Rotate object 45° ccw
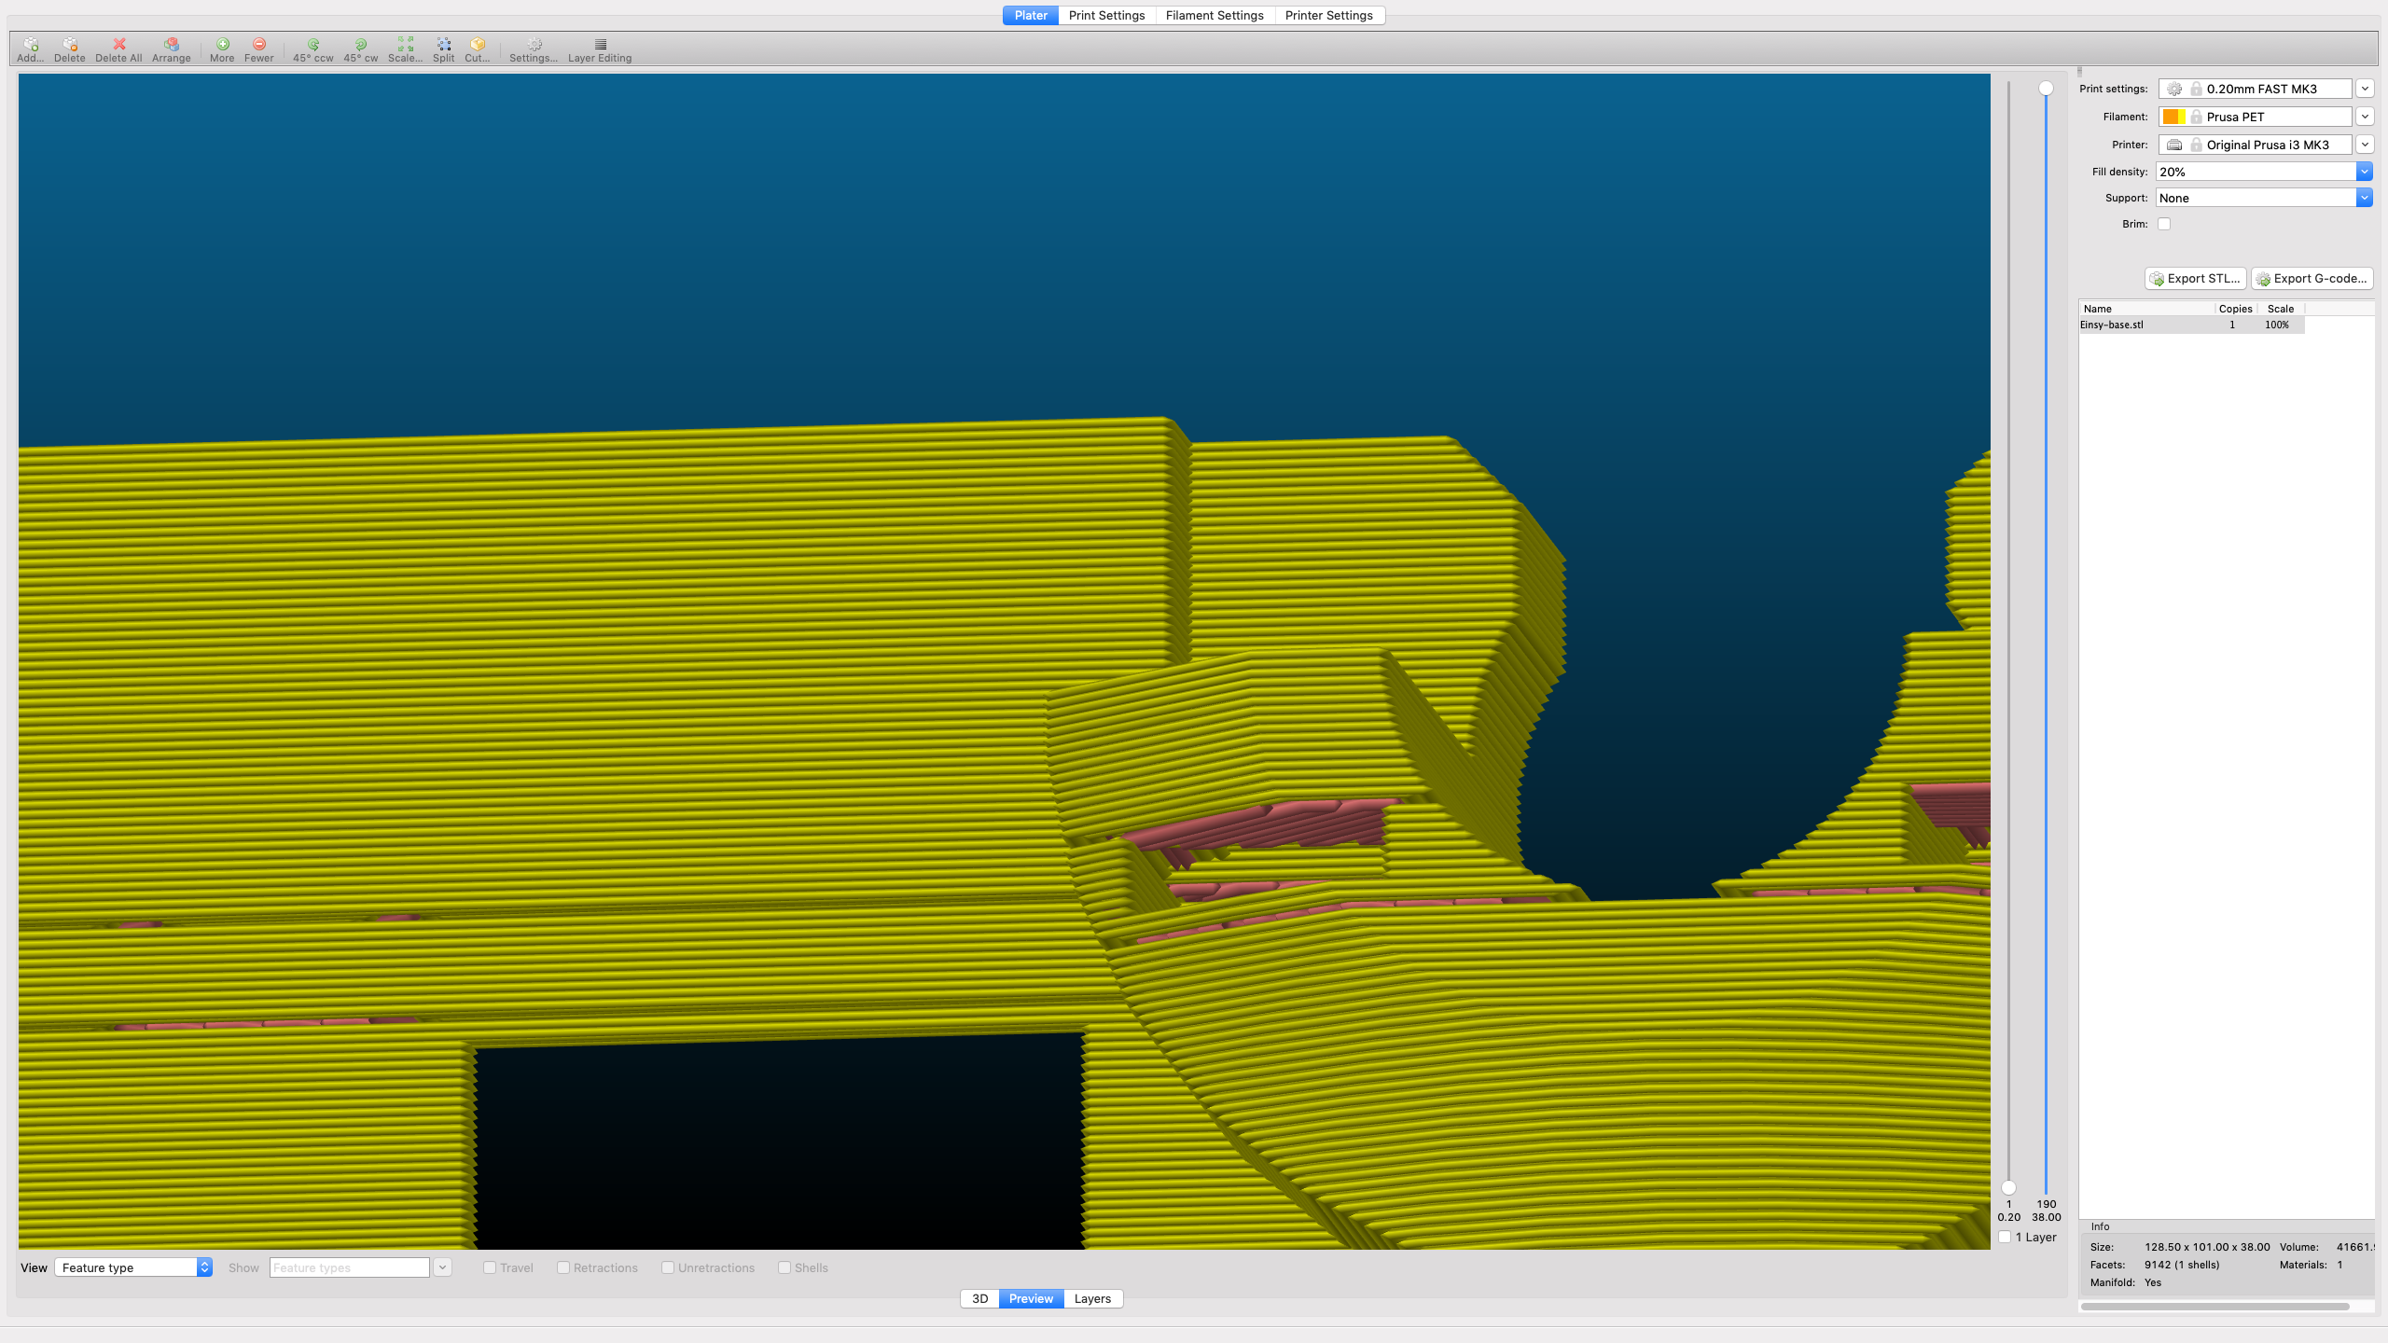 pos(313,49)
